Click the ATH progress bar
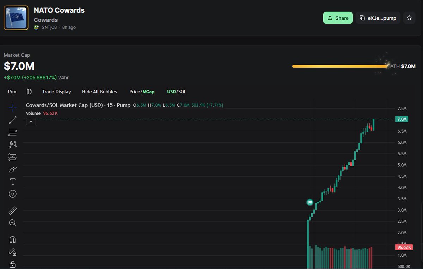Image resolution: width=423 pixels, height=269 pixels. tap(340, 66)
